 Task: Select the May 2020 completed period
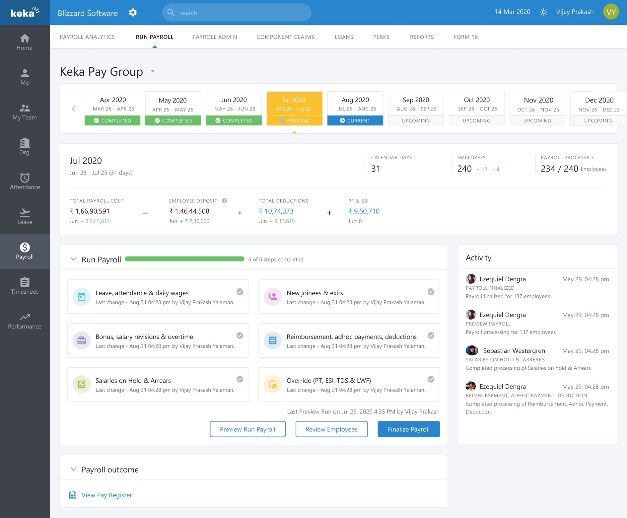pos(173,109)
